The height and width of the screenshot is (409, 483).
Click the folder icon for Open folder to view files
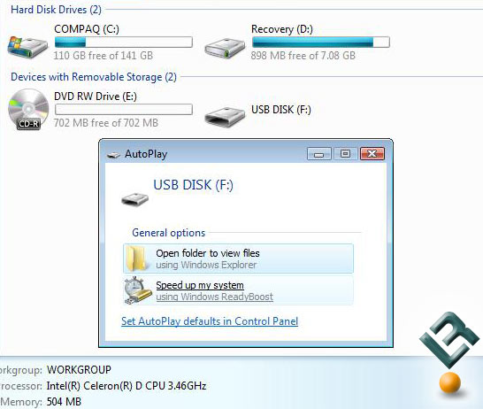pos(137,259)
